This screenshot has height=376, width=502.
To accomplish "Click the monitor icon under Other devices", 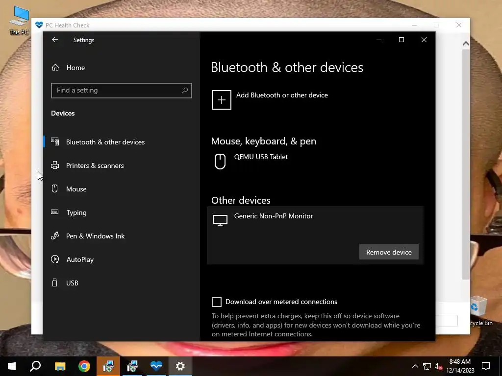I will [x=220, y=220].
